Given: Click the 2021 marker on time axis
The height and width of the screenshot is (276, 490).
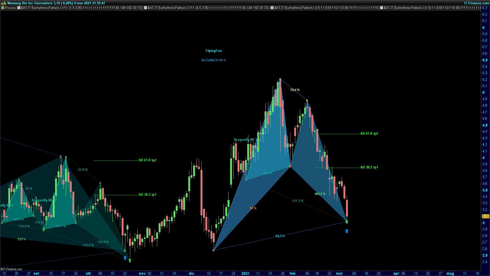Looking at the screenshot, I should point(245,273).
